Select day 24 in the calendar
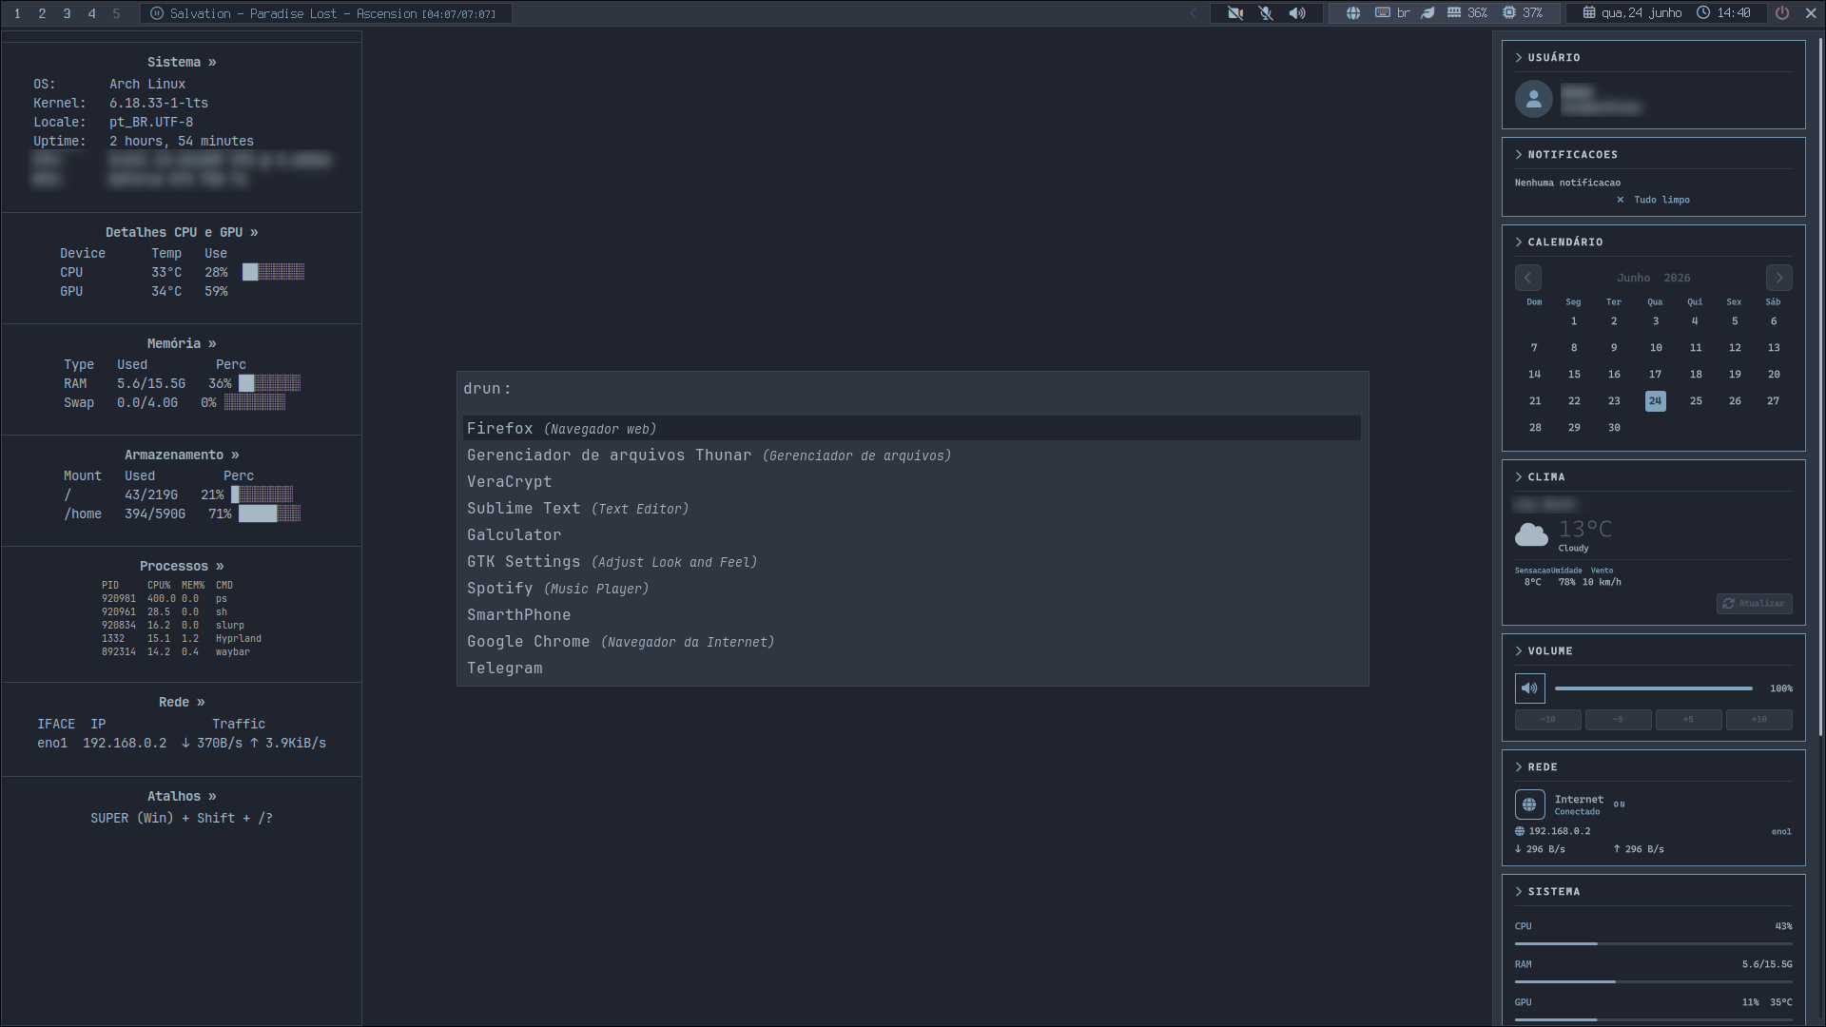1826x1027 pixels. click(x=1656, y=401)
